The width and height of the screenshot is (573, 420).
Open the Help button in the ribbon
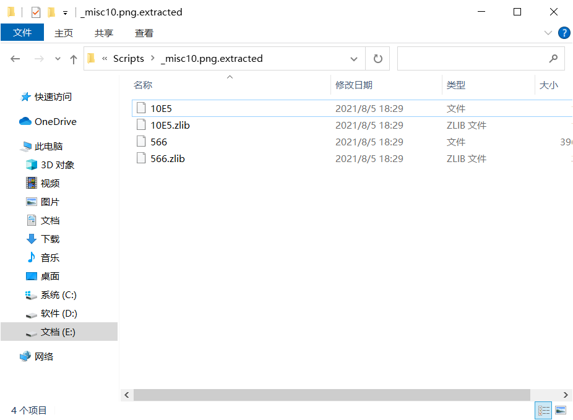[x=564, y=33]
